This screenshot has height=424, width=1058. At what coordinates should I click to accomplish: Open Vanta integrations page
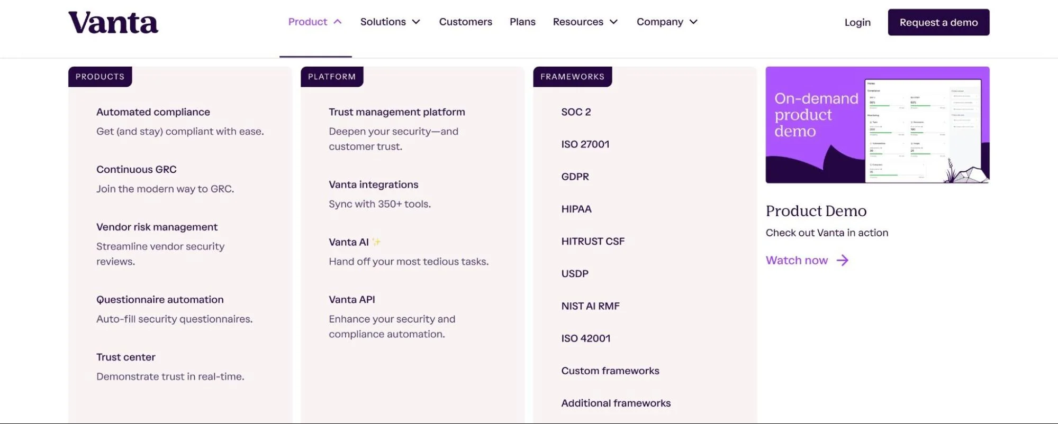[x=374, y=185]
